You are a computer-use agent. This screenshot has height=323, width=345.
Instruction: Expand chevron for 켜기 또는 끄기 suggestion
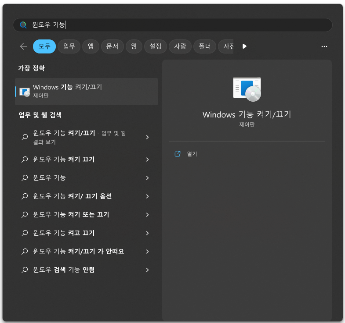[147, 215]
